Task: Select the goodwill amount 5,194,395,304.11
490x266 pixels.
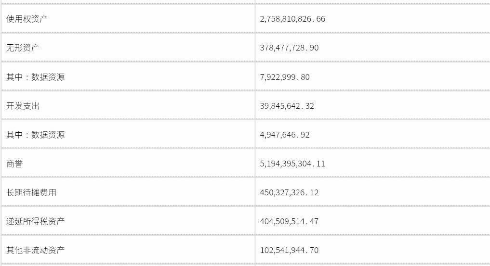Action: [x=292, y=164]
